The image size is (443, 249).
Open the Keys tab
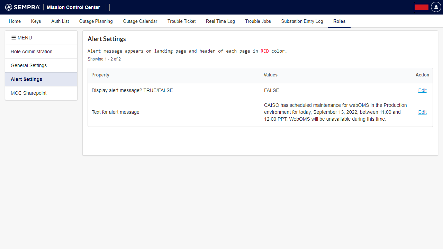36,21
